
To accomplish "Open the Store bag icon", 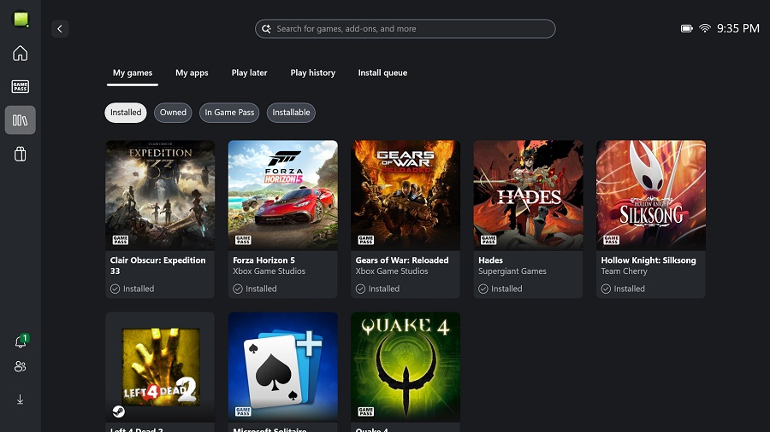I will [x=20, y=154].
